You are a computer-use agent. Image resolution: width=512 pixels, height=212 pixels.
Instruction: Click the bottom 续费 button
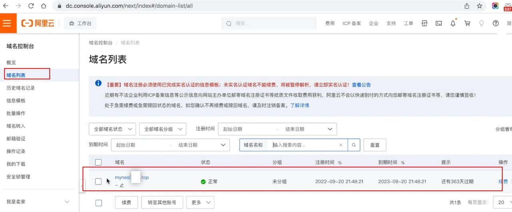[126, 202]
